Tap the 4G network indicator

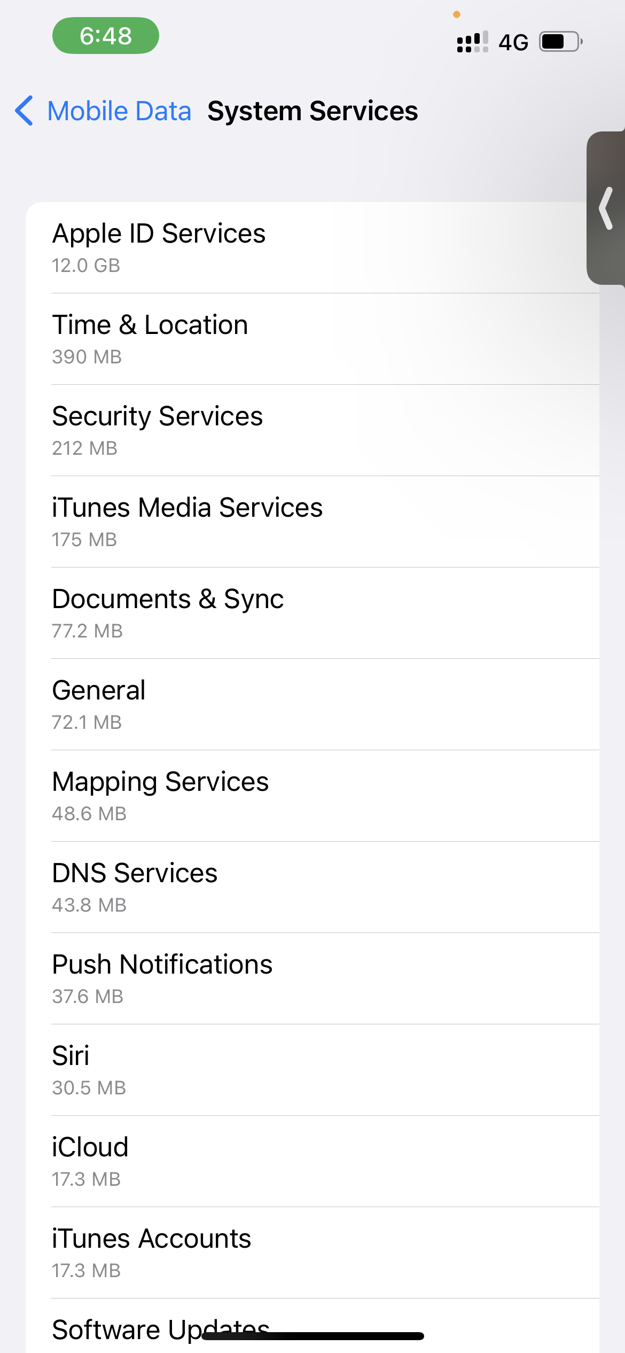(513, 42)
